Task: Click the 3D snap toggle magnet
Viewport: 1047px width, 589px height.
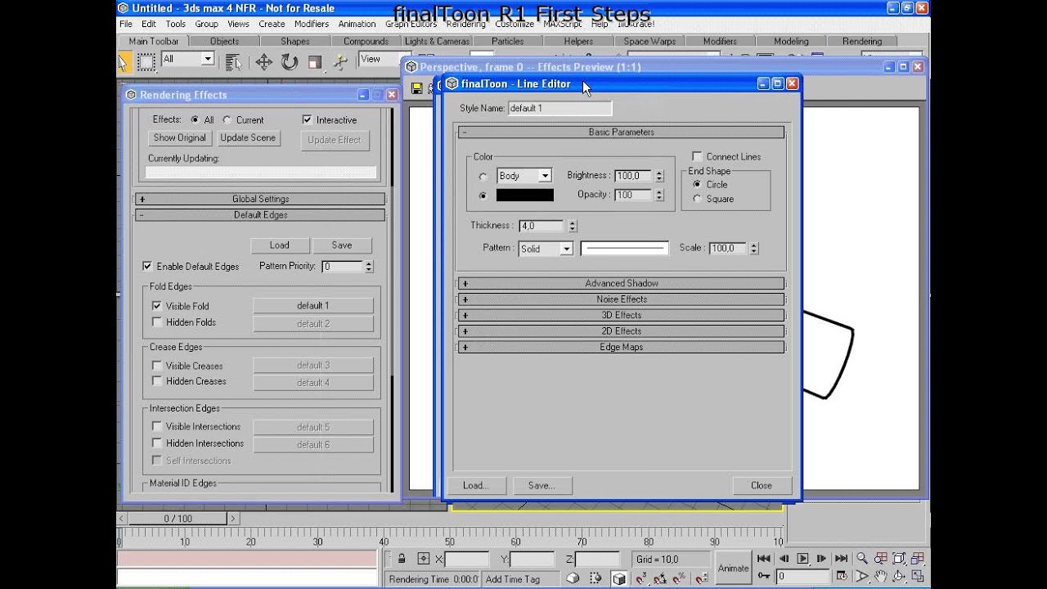Action: tap(641, 578)
